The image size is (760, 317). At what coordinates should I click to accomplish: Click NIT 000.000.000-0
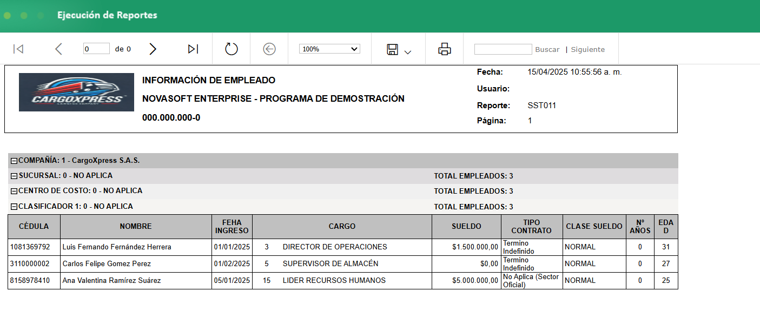[171, 117]
